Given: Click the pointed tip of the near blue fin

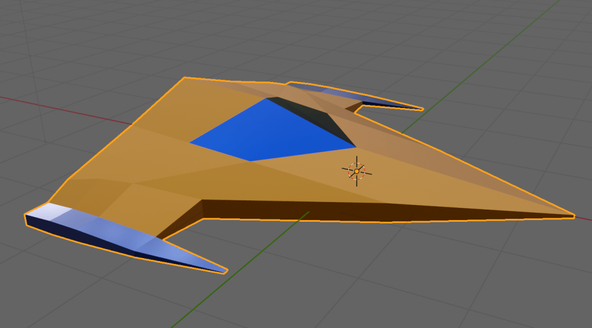Looking at the screenshot, I should coord(225,270).
